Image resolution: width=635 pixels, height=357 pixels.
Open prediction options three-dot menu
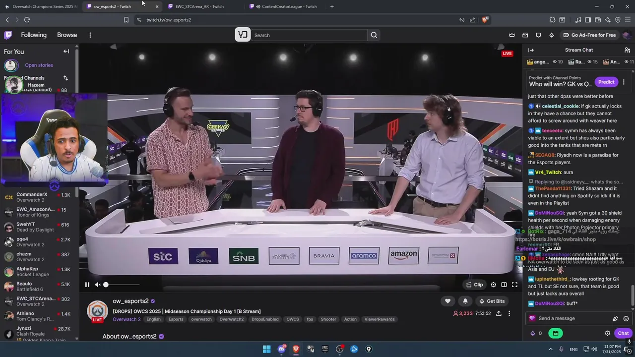tap(624, 82)
